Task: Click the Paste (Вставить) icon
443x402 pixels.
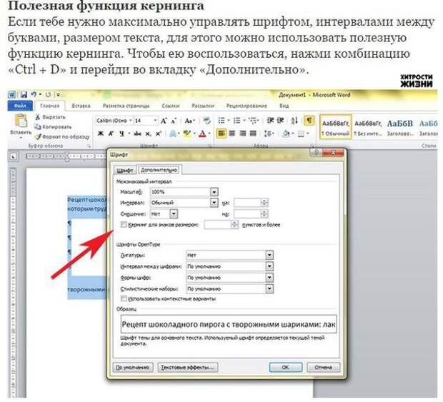Action: pyautogui.click(x=20, y=121)
